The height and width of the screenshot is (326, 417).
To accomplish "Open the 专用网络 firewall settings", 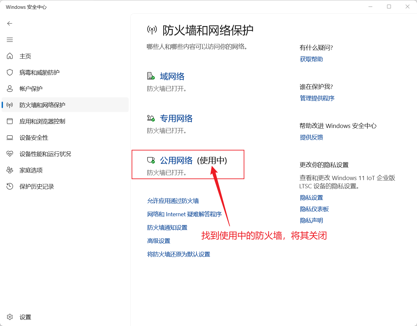I will click(x=176, y=118).
